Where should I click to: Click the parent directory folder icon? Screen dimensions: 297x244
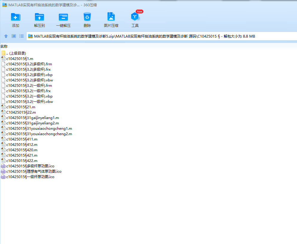coord(3,53)
